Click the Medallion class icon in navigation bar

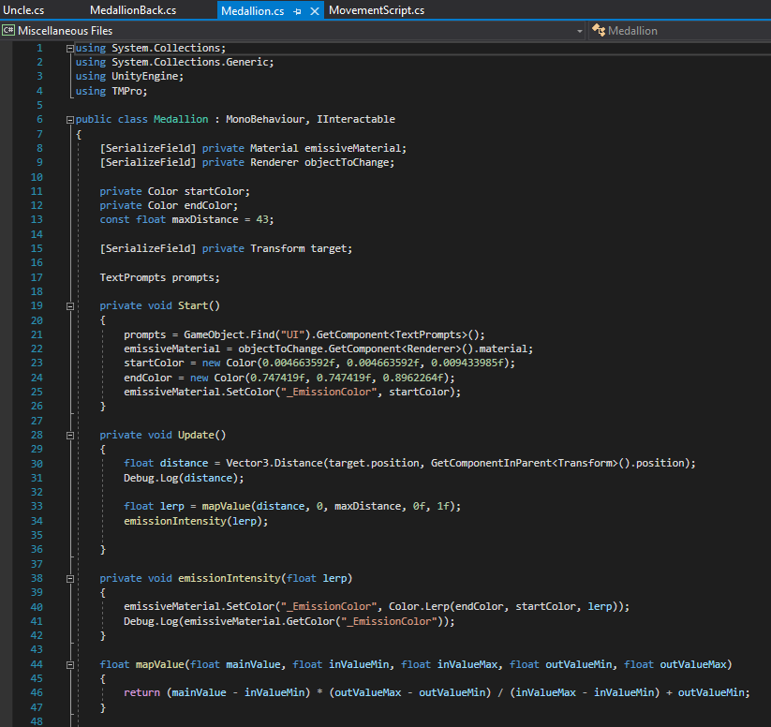pos(597,31)
